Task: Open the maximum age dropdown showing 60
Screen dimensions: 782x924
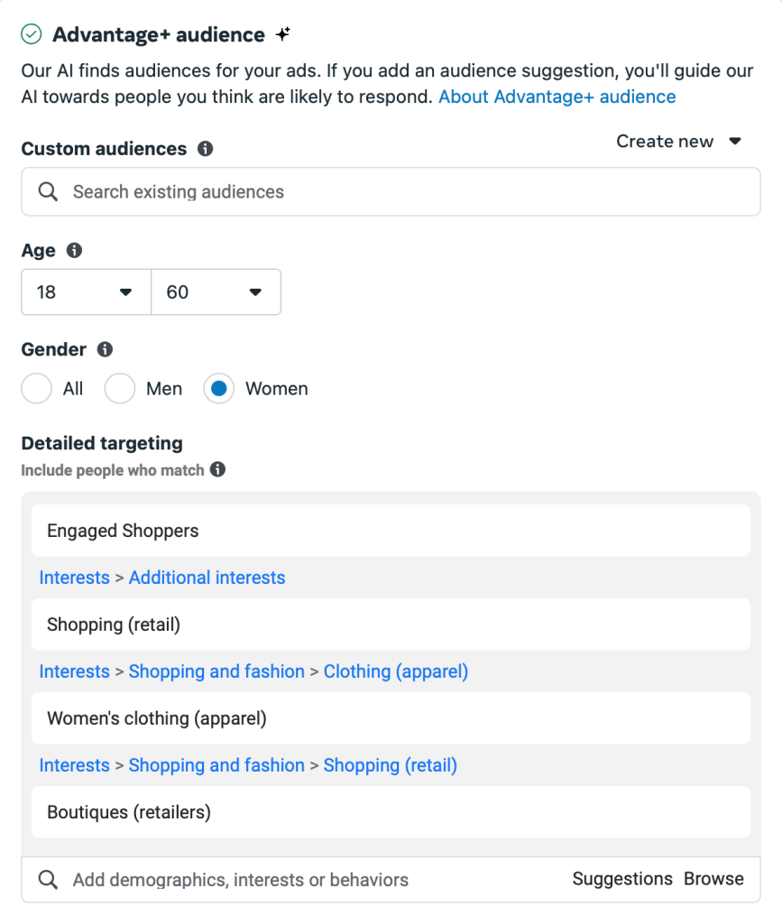Action: click(x=216, y=292)
